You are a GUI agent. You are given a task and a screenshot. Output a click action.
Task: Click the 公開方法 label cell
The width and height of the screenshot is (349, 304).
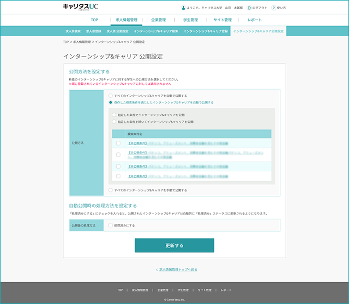point(86,143)
